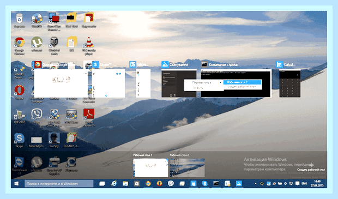Viewport: 338px width, 199px height.
Task: Open the uTorrent shortcut beside Google Chrome
Action: (37, 44)
